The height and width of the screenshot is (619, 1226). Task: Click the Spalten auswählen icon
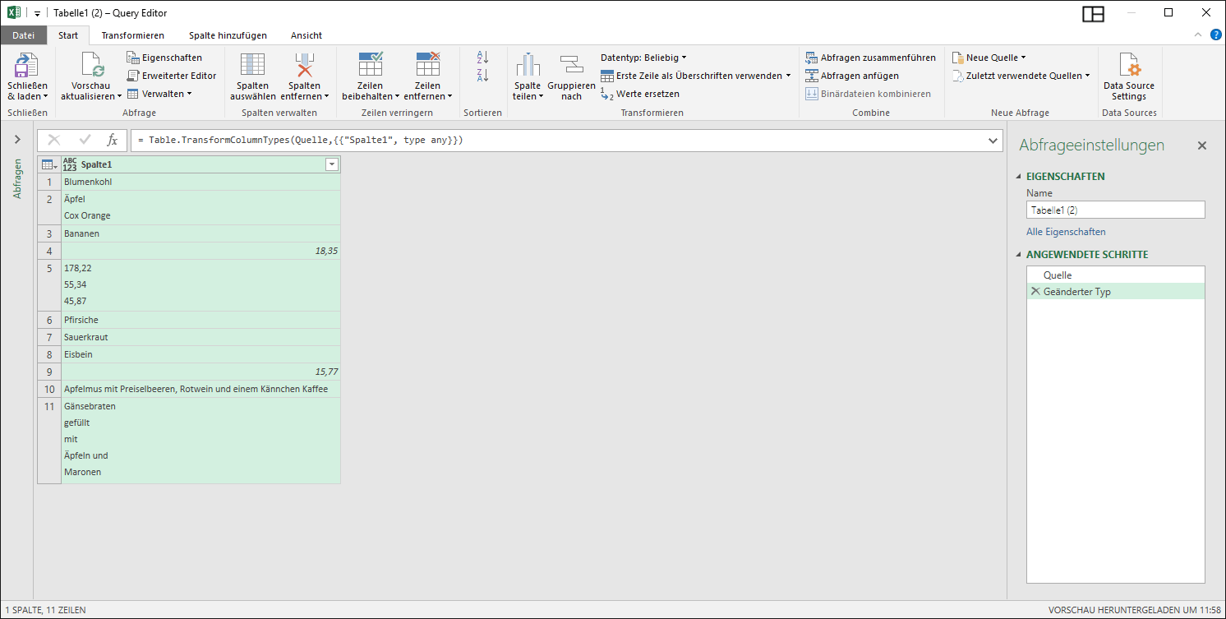252,65
